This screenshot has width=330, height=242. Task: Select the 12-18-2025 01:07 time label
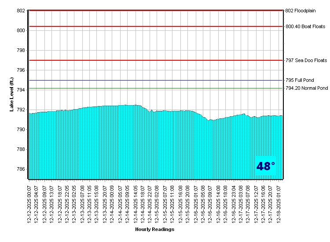pyautogui.click(x=279, y=203)
